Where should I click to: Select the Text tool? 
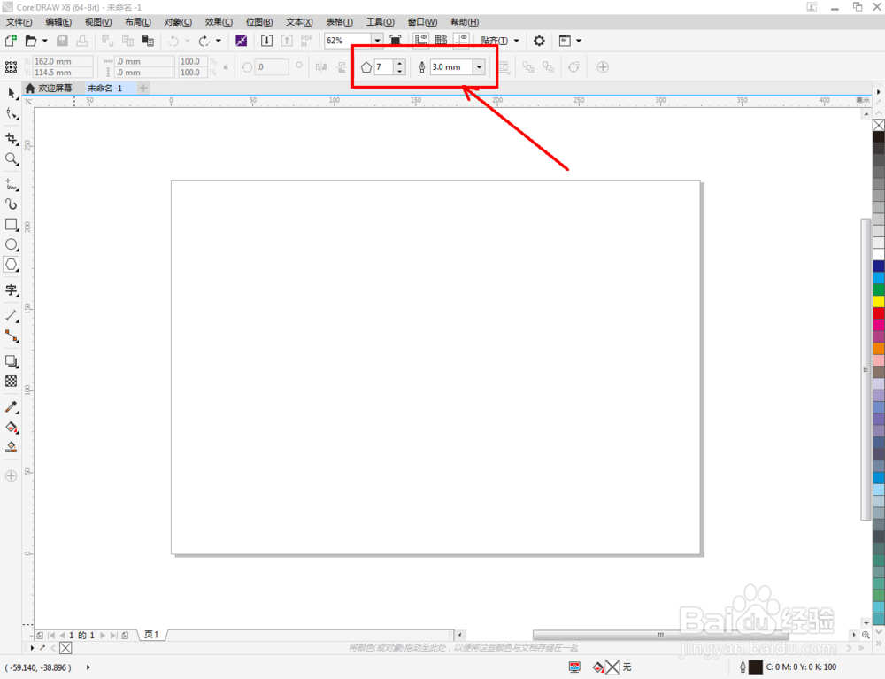pyautogui.click(x=12, y=290)
